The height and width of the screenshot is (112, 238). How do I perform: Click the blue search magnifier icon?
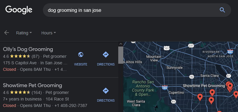click(222, 10)
